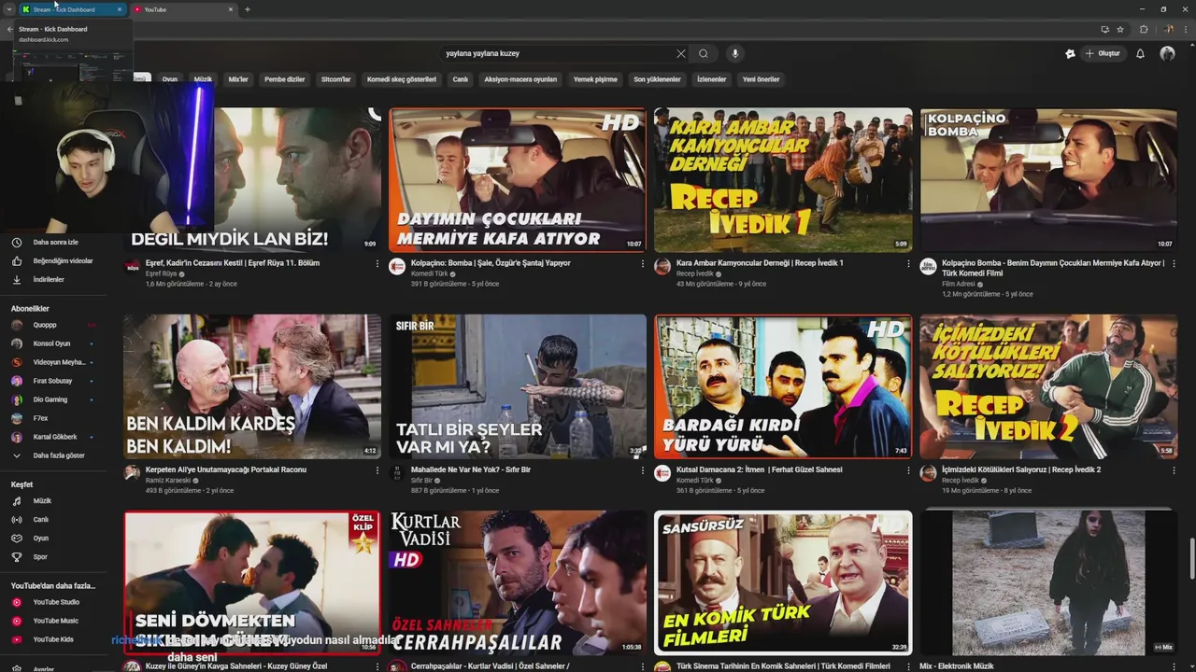Open YouTube notifications bell
Image resolution: width=1196 pixels, height=672 pixels.
(x=1140, y=53)
